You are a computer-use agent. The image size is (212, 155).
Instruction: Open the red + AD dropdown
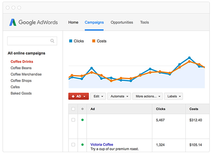(78, 96)
